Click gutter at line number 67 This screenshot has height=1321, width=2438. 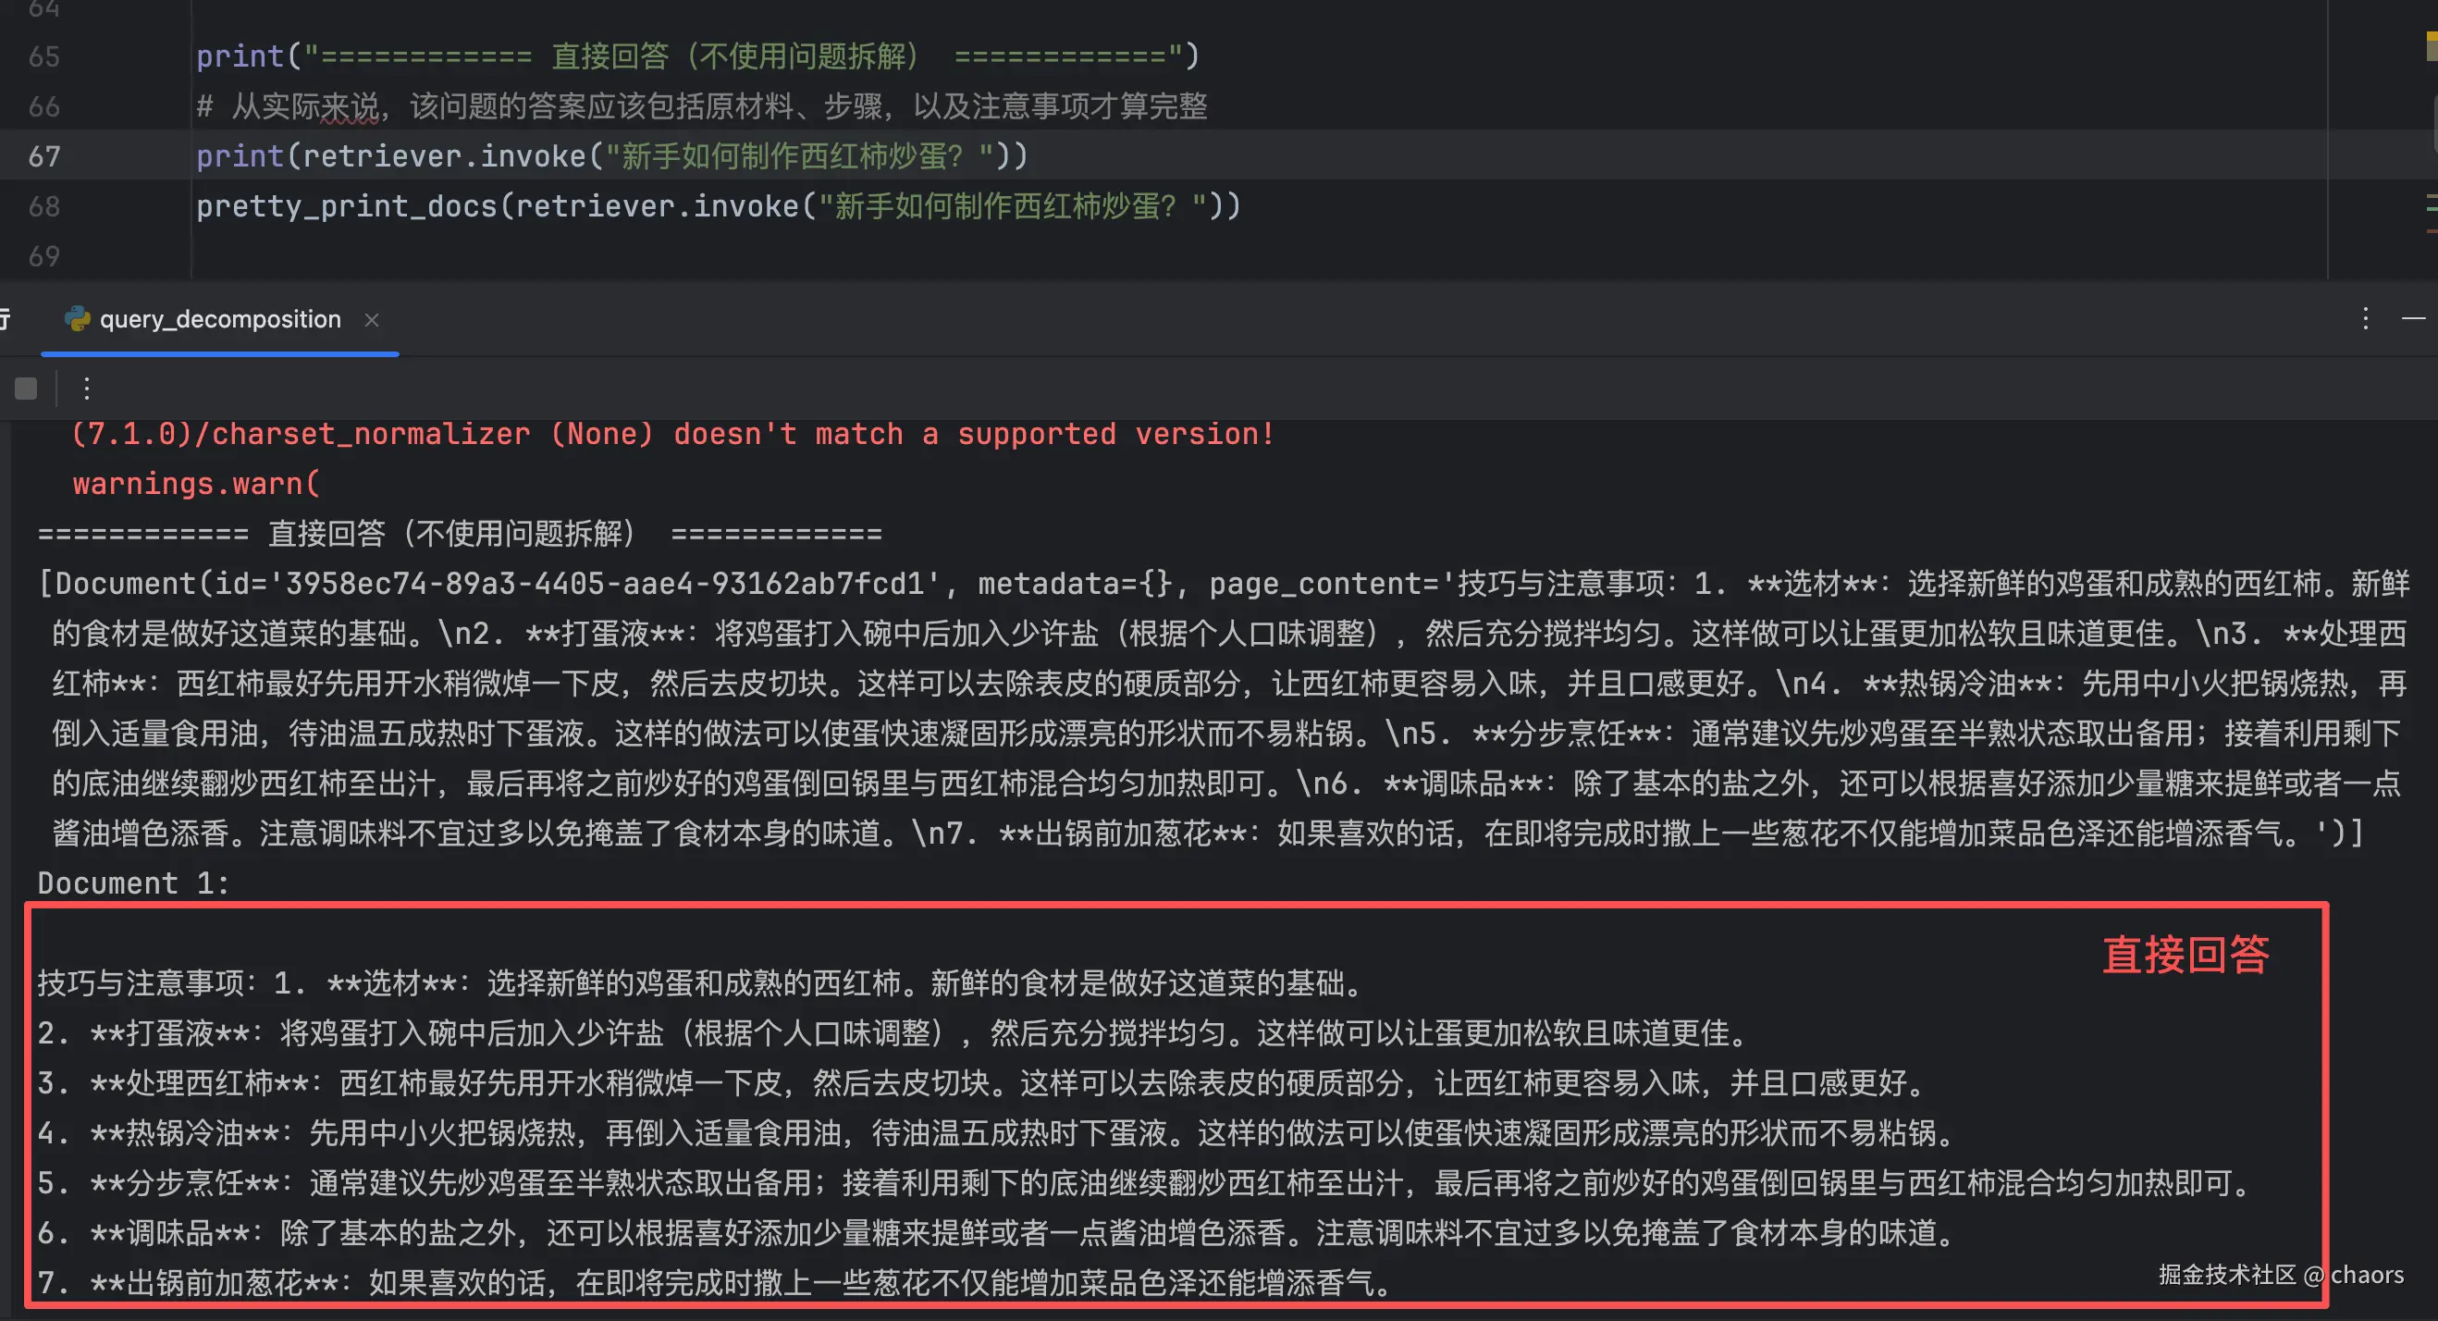[x=44, y=156]
